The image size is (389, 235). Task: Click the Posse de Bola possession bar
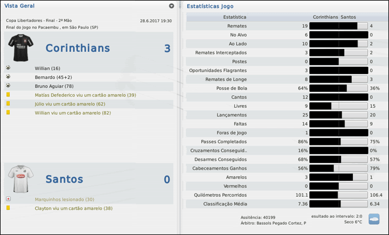pyautogui.click(x=339, y=88)
